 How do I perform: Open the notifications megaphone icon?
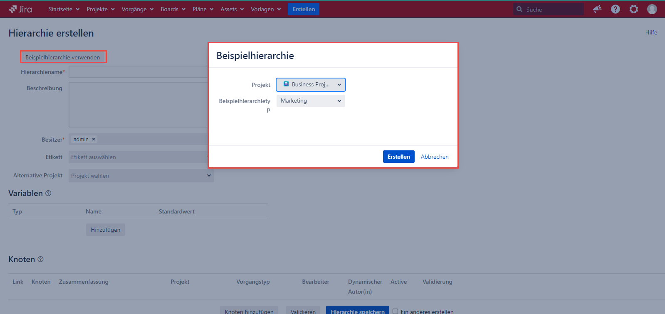click(x=597, y=9)
